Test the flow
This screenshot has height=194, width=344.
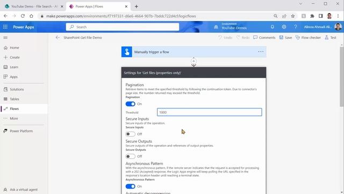tap(331, 38)
